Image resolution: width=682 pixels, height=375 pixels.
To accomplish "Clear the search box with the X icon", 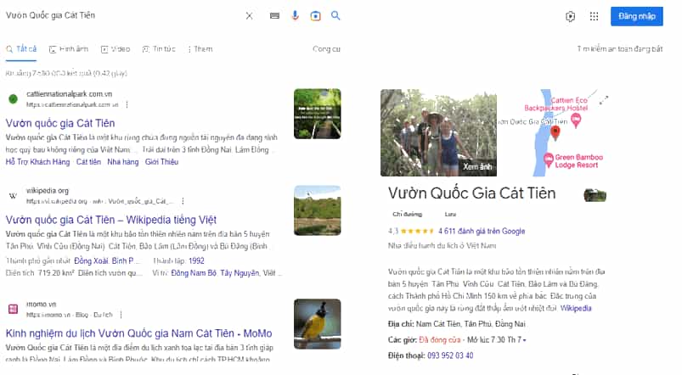I will [249, 16].
